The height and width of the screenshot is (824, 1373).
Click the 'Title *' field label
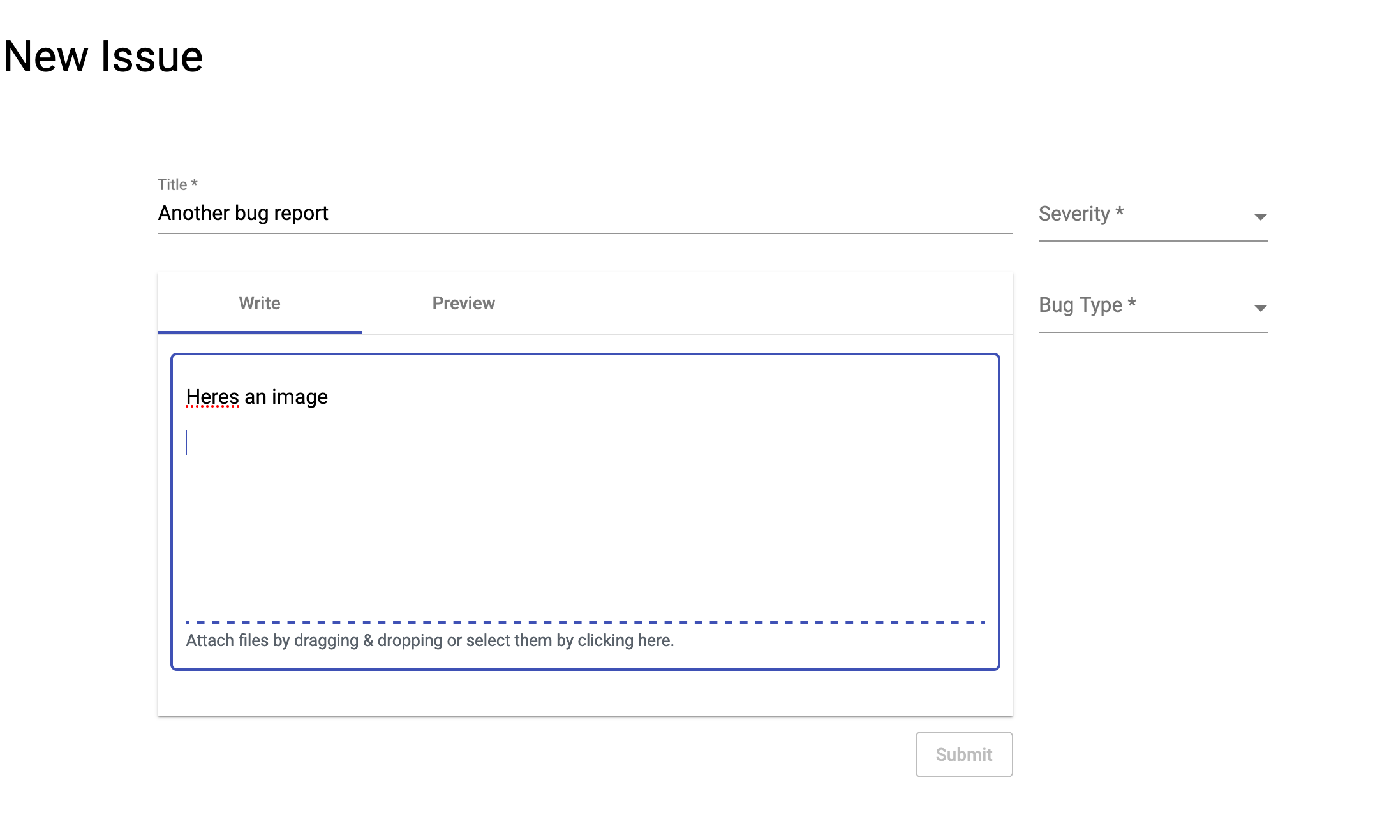pos(177,184)
